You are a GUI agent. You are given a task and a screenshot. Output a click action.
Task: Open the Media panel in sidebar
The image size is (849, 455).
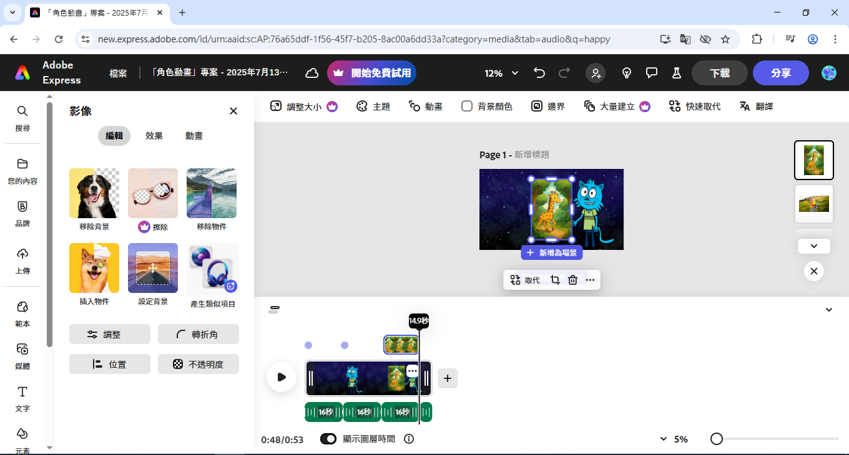tap(22, 355)
